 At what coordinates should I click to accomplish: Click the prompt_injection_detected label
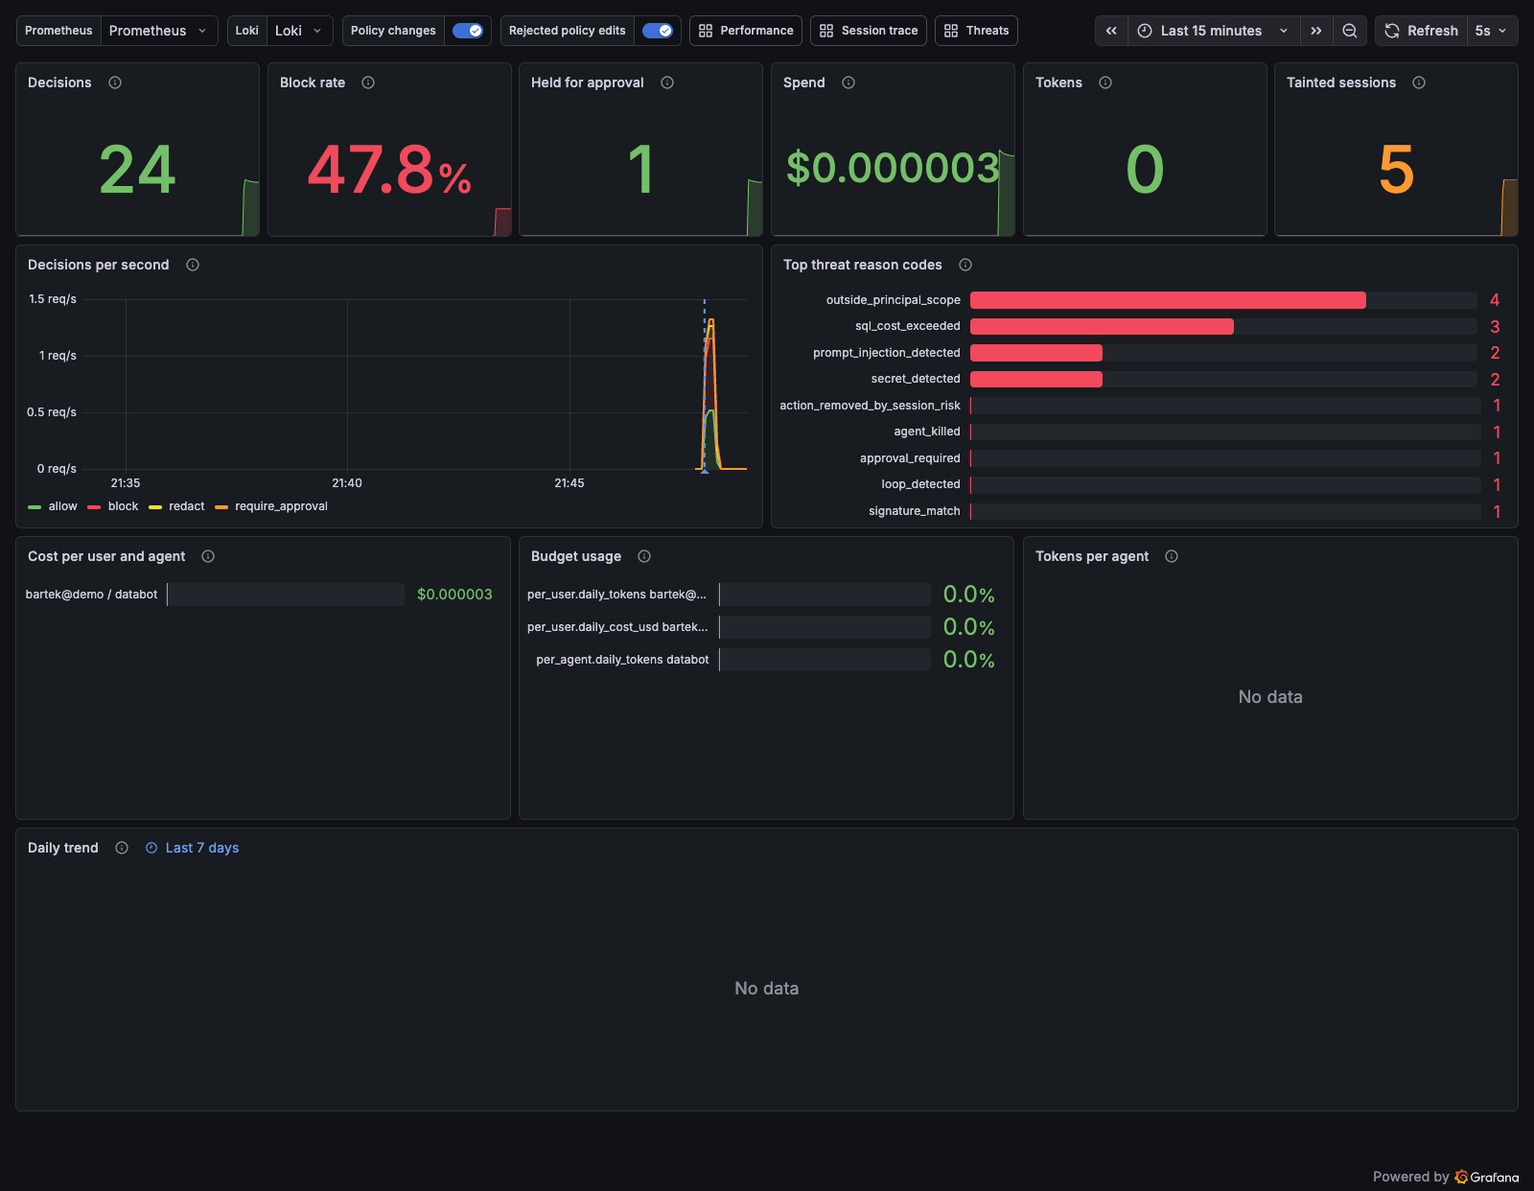coord(887,353)
